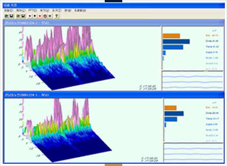Start playback with the black triangle button
This screenshot has height=166, width=227.
(30, 16)
